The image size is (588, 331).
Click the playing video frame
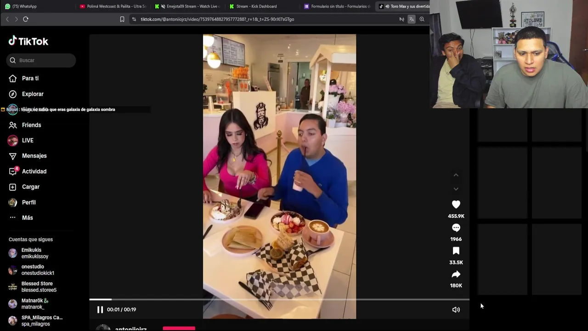pos(279,177)
